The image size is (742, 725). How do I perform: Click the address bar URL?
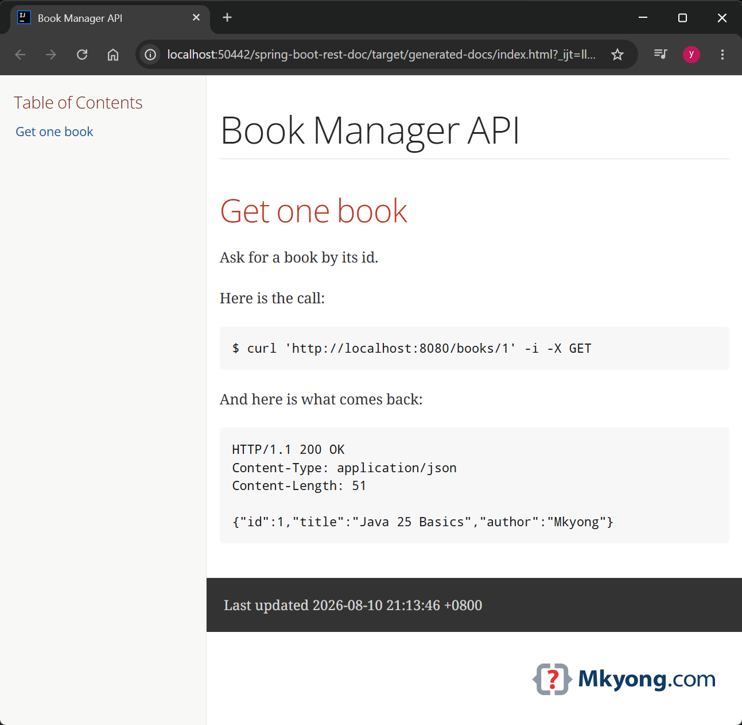381,55
